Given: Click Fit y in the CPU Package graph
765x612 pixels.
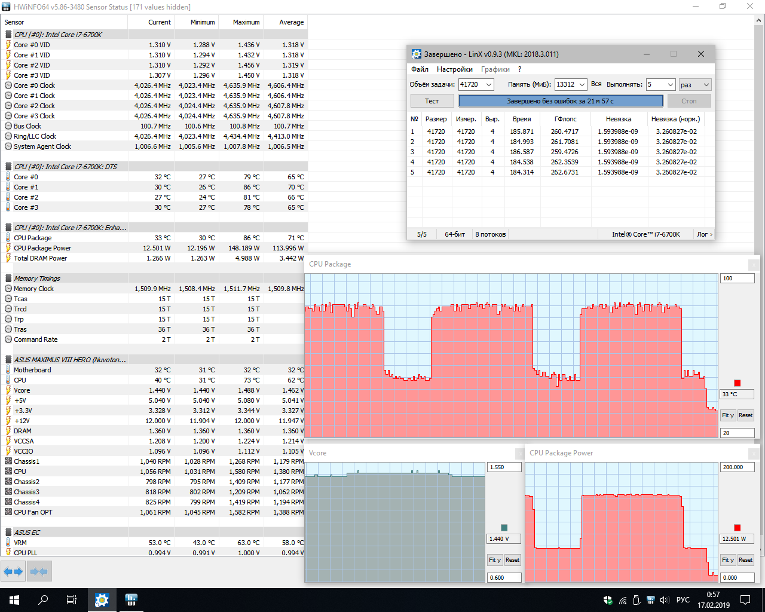Looking at the screenshot, I should tap(728, 415).
